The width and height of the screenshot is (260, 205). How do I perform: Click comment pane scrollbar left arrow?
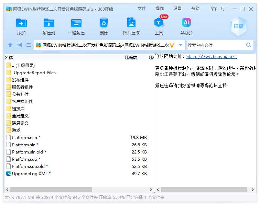[x=158, y=190]
